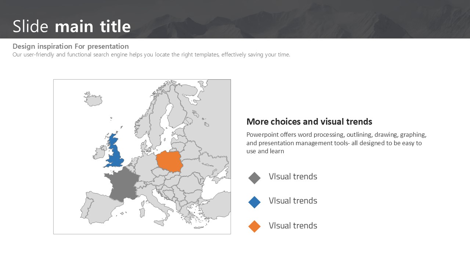Click the "VIsual trends" label beside the orange diamond
Image resolution: width=470 pixels, height=264 pixels.
(293, 226)
